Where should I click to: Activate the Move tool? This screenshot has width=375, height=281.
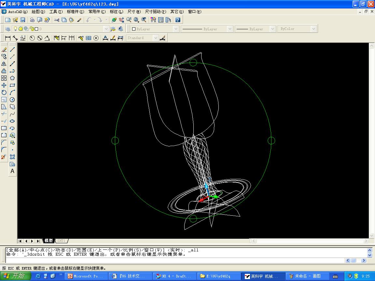click(4, 85)
